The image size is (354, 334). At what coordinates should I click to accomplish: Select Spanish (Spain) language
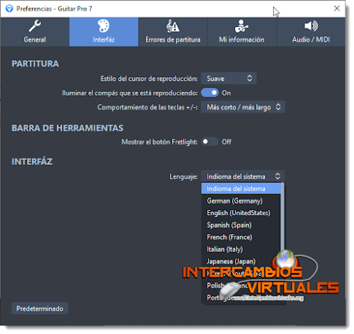241,225
